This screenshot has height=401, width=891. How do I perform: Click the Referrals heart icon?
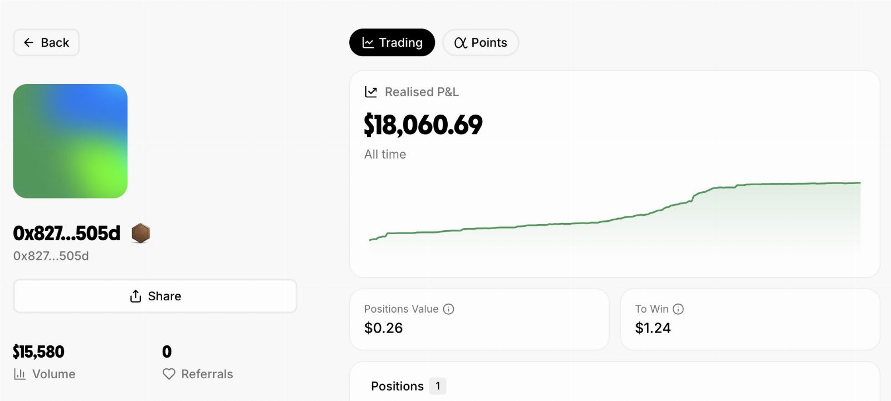pos(169,374)
